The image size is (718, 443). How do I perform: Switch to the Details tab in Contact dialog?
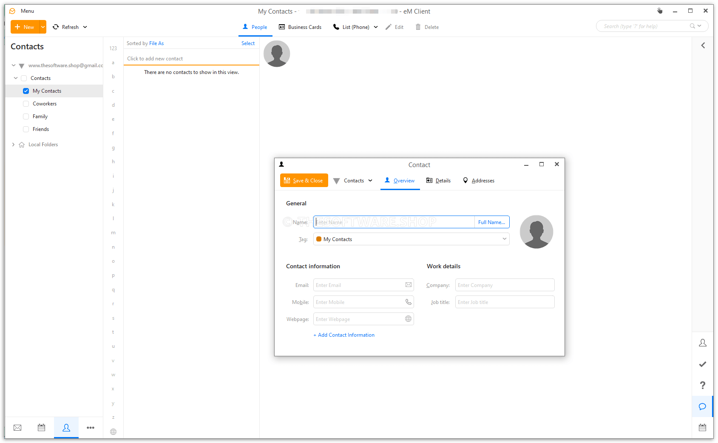point(443,180)
